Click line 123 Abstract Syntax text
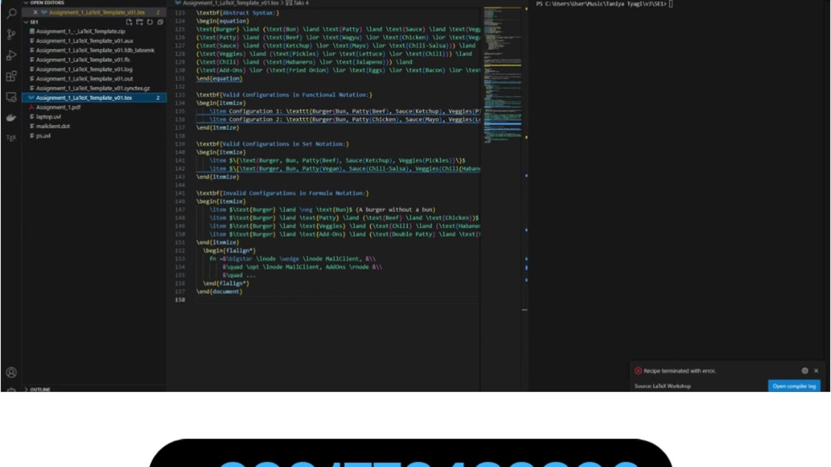The height and width of the screenshot is (467, 831). (238, 13)
